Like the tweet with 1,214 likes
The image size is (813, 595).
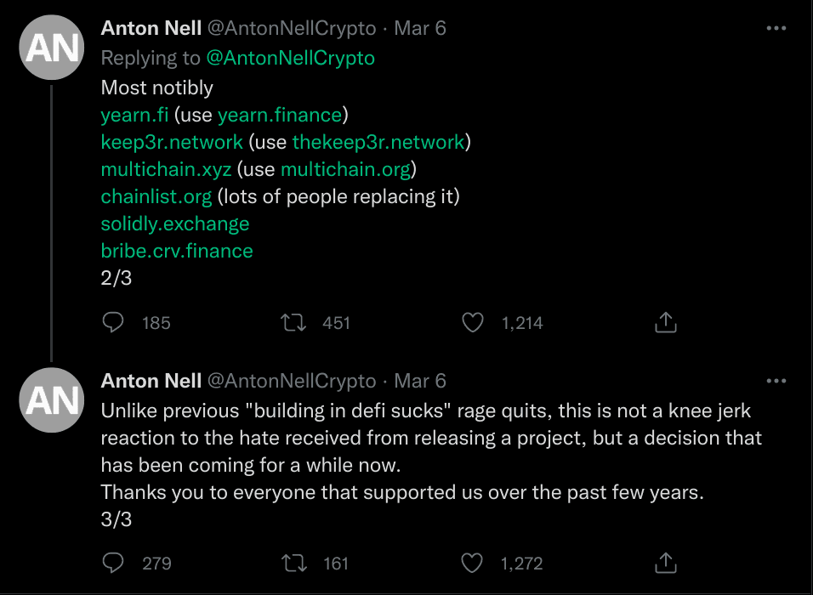(x=473, y=323)
